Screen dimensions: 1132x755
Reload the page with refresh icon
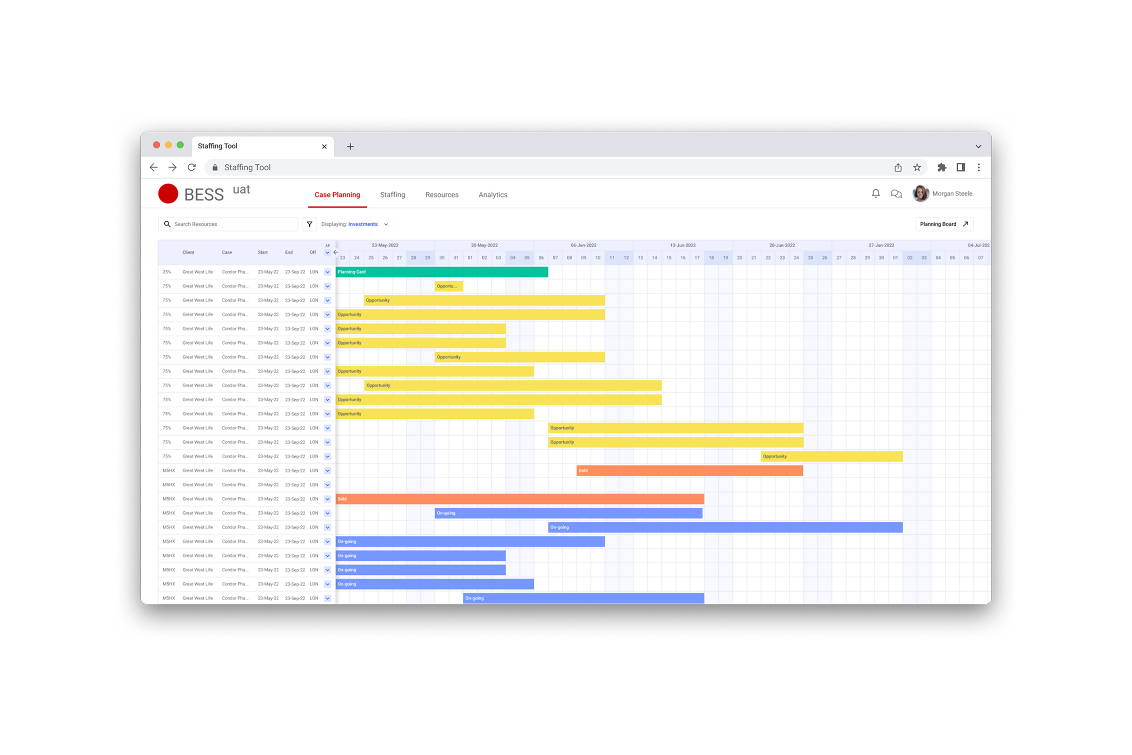click(x=192, y=168)
